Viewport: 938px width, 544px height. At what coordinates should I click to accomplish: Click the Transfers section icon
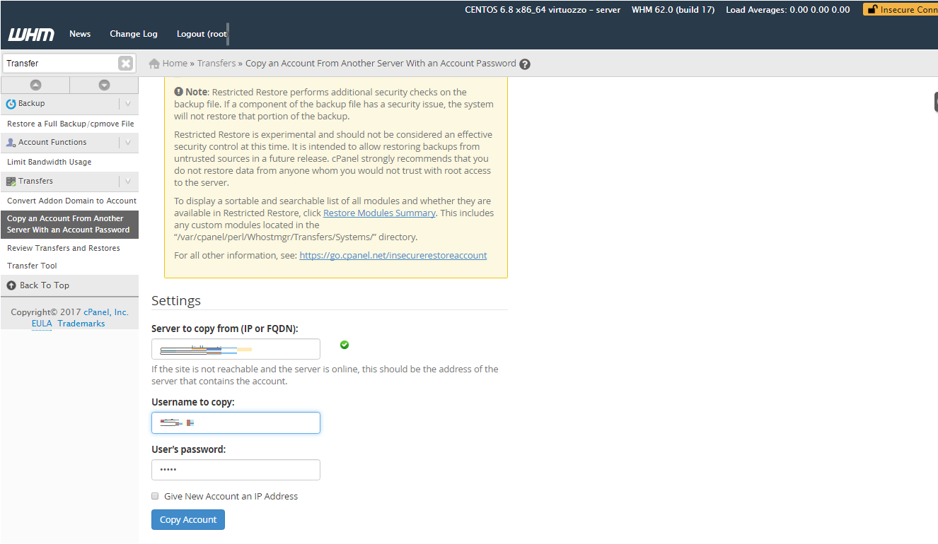pos(11,182)
